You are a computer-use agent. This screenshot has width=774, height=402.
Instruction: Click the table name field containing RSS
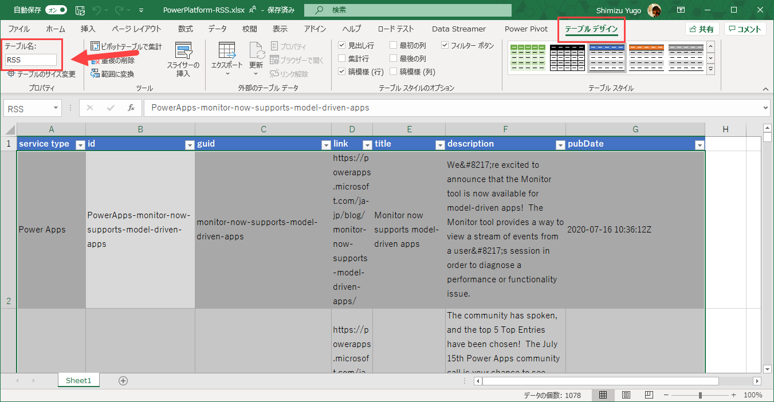point(32,60)
